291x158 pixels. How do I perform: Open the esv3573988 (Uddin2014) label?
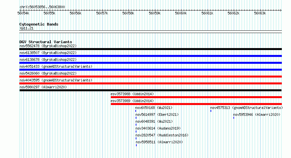point(132,94)
